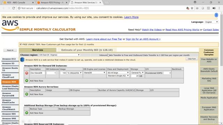The height and width of the screenshot is (125, 223).
Task: Click the Storage GB field showing 20
Action: point(135,76)
